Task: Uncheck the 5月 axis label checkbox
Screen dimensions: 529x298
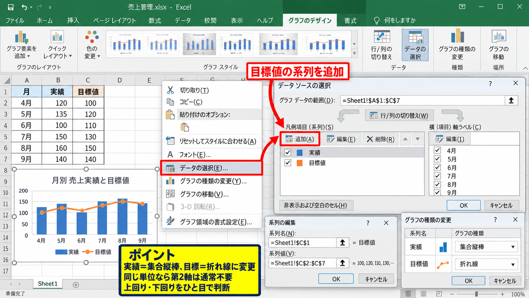Action: point(437,159)
